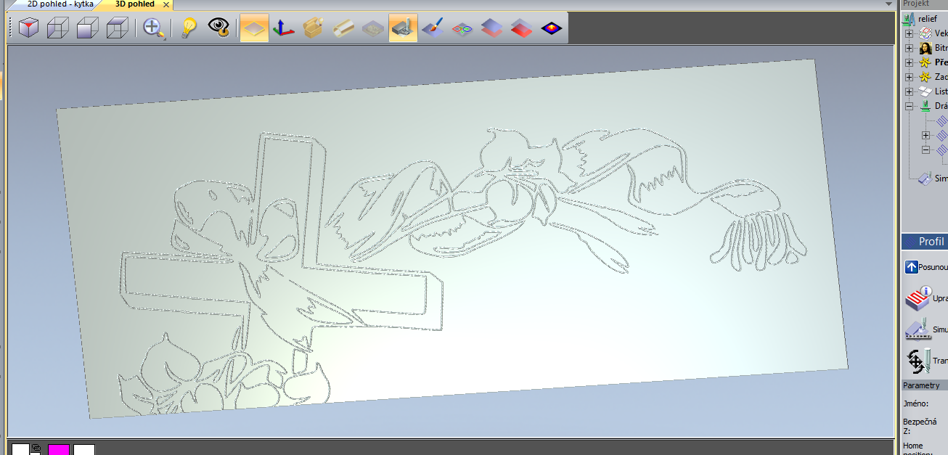The height and width of the screenshot is (455, 948).
Task: Click the isometric view cube icon
Action: (28, 28)
